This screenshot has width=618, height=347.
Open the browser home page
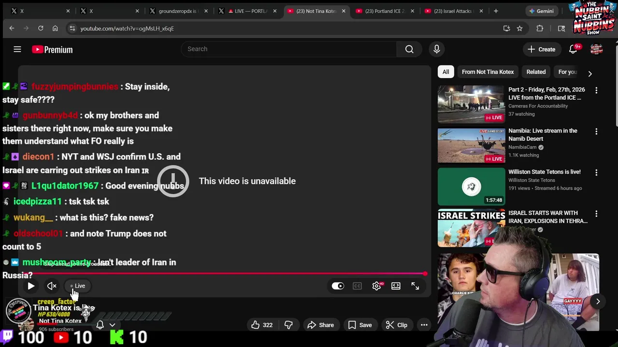55,28
